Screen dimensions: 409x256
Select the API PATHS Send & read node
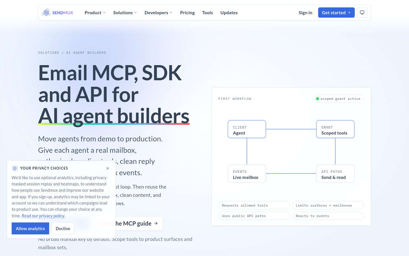(335, 174)
